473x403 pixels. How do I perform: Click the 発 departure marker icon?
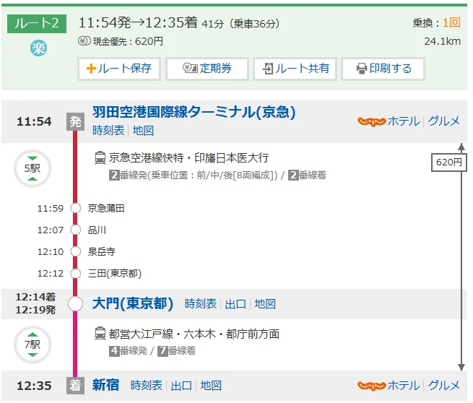coord(75,121)
